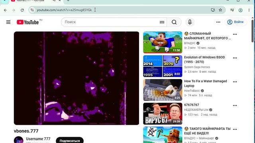Open СЛОМАННЫЙ МАЙНКРАФТ video title link
This screenshot has height=143, width=255.
[x=207, y=36]
